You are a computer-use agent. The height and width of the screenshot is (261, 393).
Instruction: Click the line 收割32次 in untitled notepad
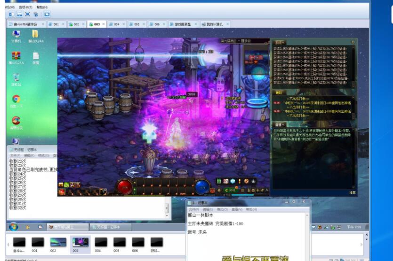(17, 207)
